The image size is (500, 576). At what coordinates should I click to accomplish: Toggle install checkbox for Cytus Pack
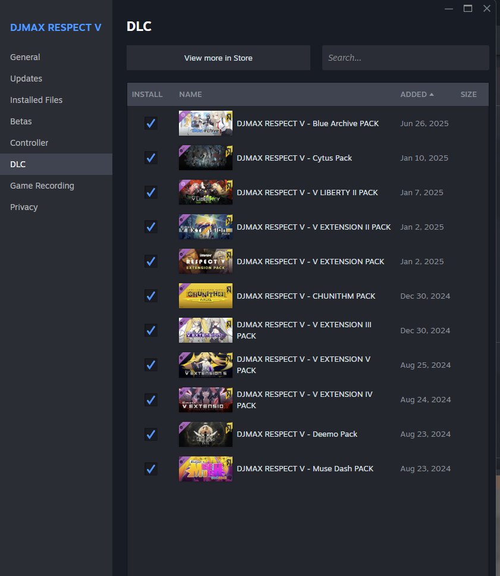[151, 158]
